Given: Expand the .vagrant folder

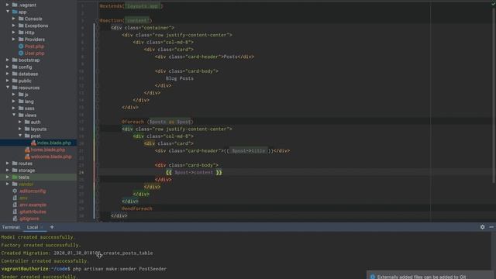Looking at the screenshot, I should 8,5.
